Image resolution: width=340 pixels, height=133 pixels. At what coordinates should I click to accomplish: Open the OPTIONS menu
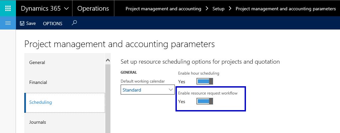53,24
